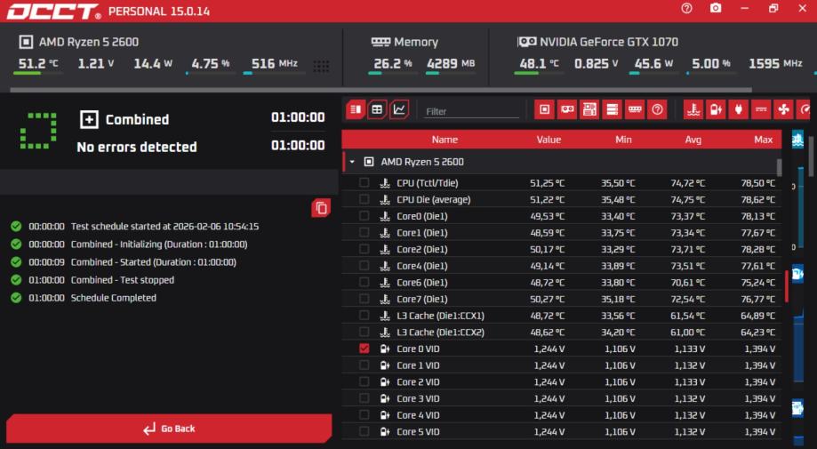Click the Combined test plus icon
Screen dimensions: 817x449
(x=89, y=119)
